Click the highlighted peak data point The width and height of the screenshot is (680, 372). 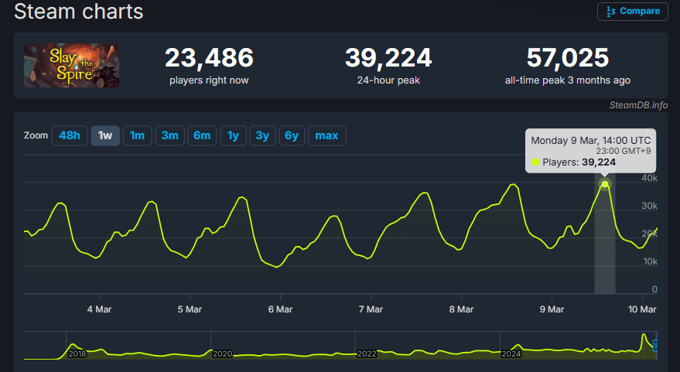click(605, 184)
